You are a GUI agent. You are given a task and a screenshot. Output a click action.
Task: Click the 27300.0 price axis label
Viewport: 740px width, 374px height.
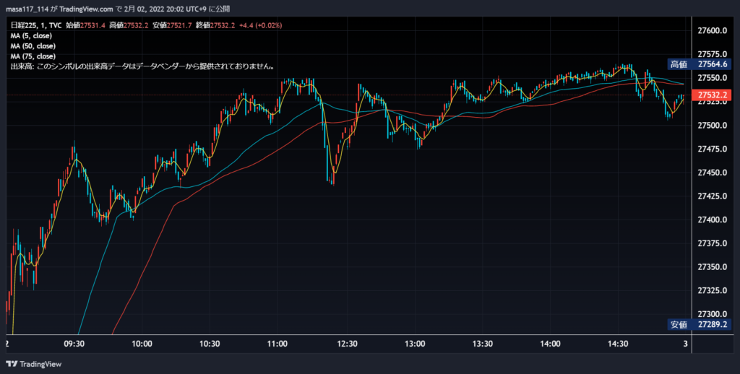coord(711,314)
